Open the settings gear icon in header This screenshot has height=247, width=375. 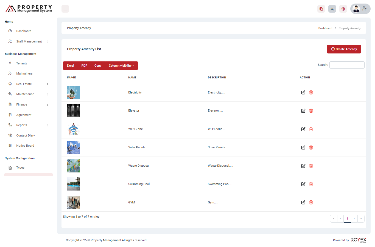[343, 9]
